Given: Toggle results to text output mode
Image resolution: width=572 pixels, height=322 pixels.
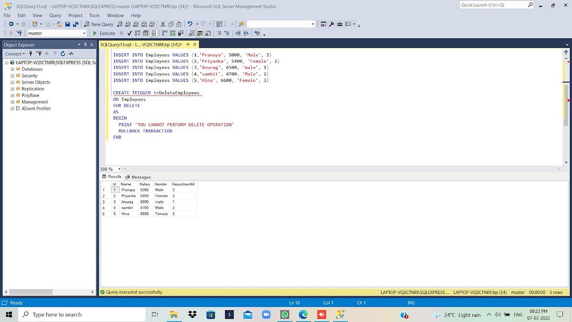Looking at the screenshot, I should [191, 33].
